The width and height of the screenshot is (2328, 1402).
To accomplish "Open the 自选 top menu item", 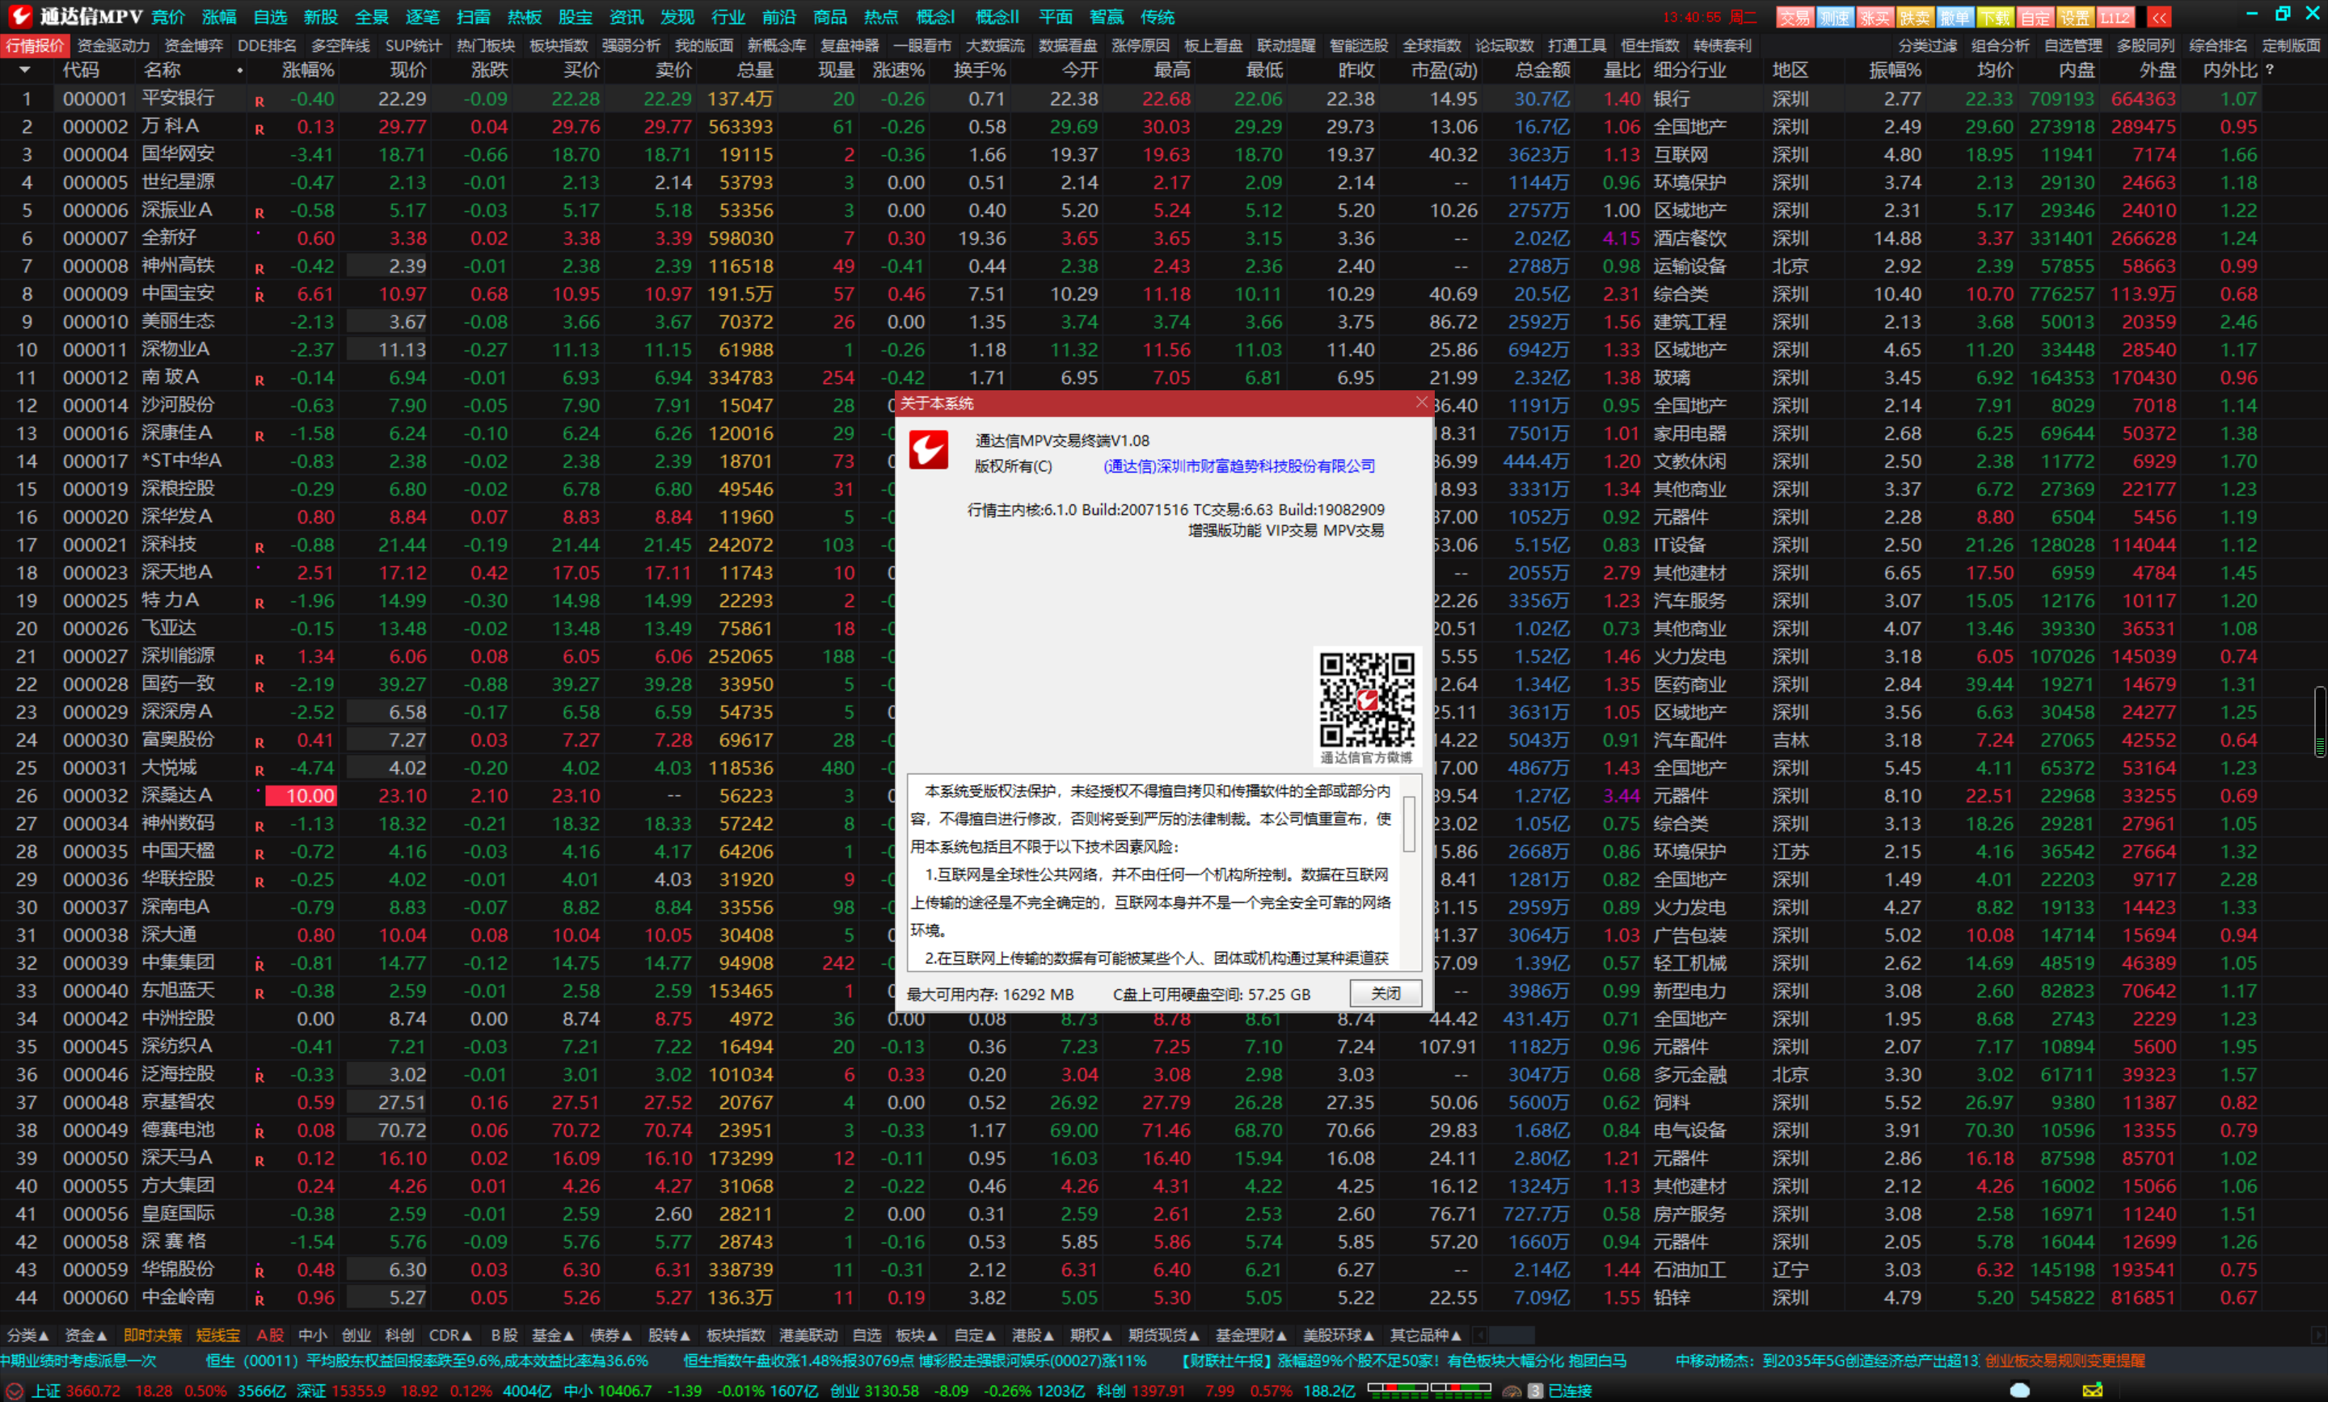I will (x=270, y=17).
